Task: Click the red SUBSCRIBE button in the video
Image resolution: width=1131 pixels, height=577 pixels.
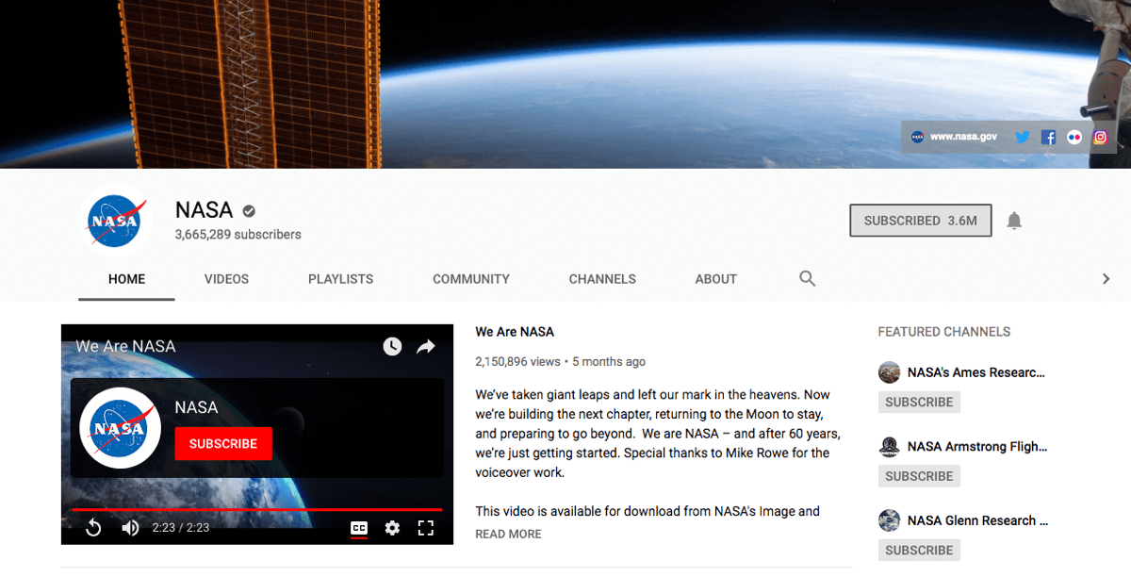Action: (223, 444)
